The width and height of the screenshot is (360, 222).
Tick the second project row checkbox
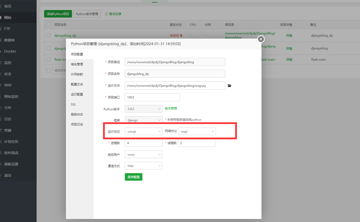point(48,48)
